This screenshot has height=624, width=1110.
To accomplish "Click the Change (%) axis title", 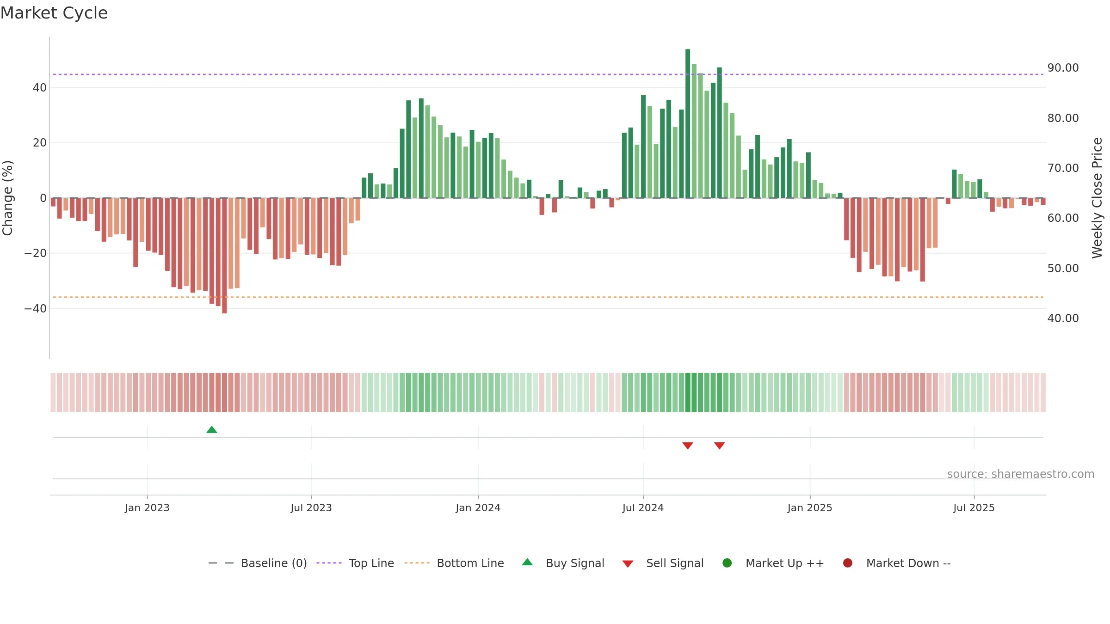I will (7, 198).
